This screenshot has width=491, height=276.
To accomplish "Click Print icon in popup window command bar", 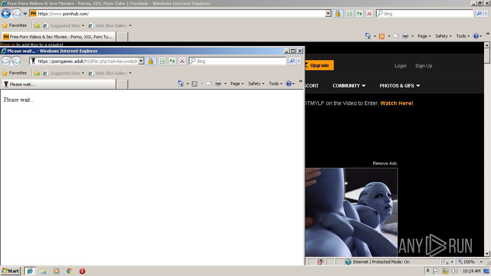I will point(218,84).
